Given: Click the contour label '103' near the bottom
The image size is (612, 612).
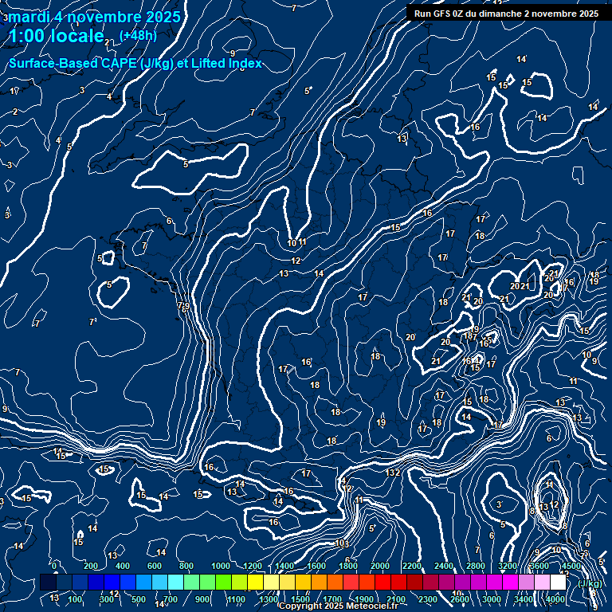Looking at the screenshot, I should 342,543.
